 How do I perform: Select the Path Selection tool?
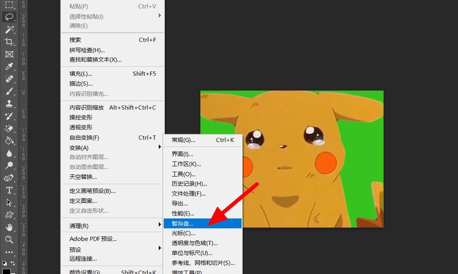(9, 203)
